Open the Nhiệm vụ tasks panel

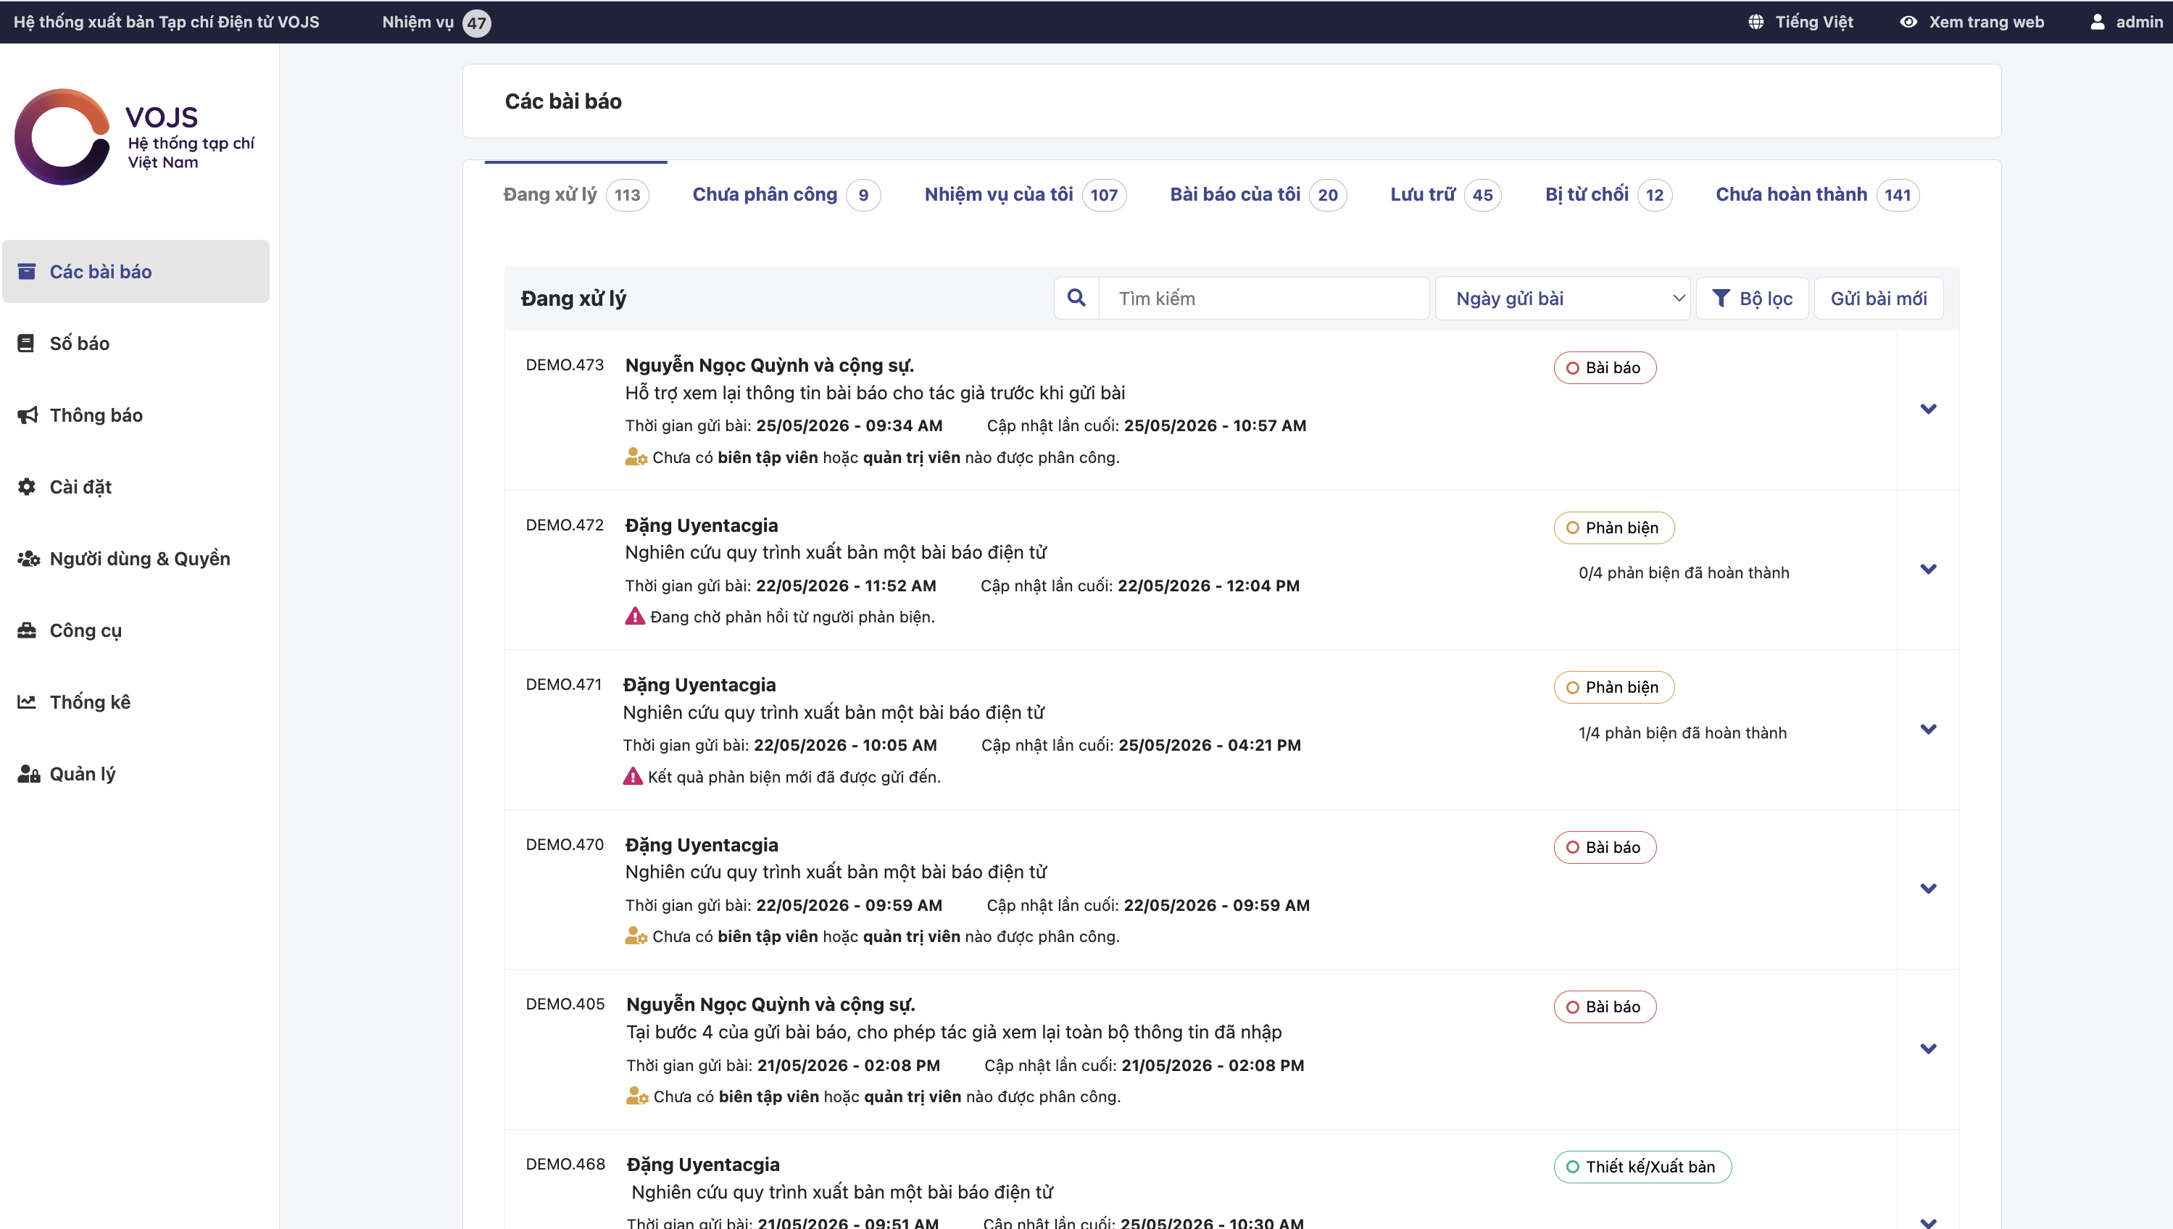point(436,22)
